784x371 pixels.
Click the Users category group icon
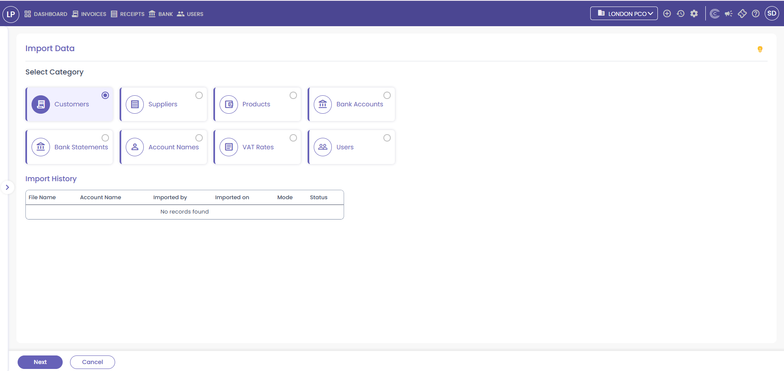tap(323, 147)
